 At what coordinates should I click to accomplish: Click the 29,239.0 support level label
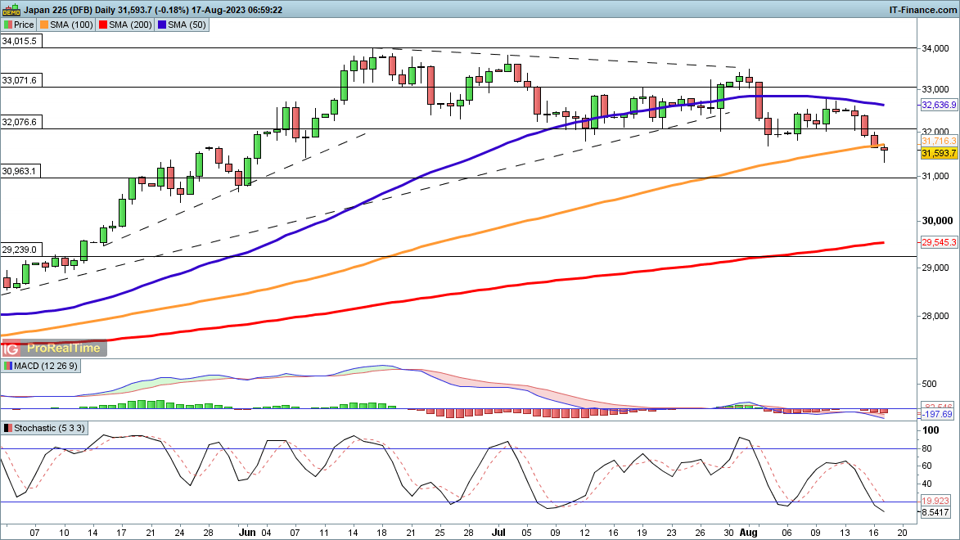coord(20,250)
